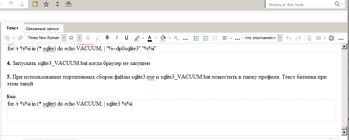This screenshot has height=140, width=349.
Task: Click the format painter brush icon
Action: tap(20, 38)
